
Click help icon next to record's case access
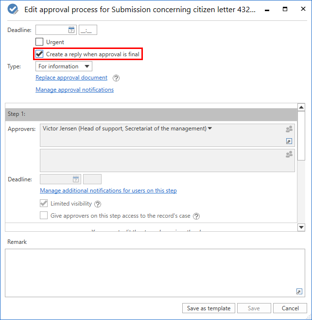[x=196, y=216]
